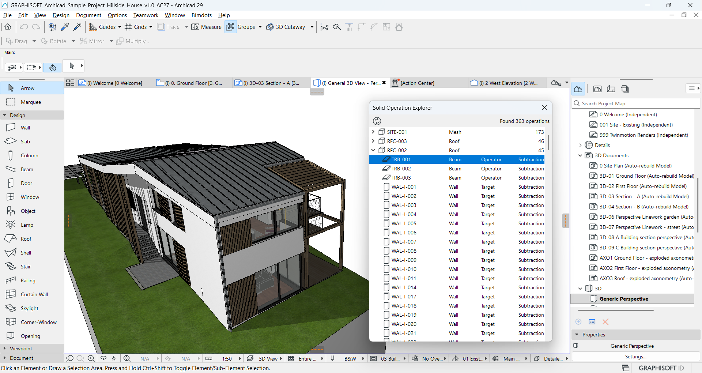Open the Grids dropdown arrow

click(151, 27)
